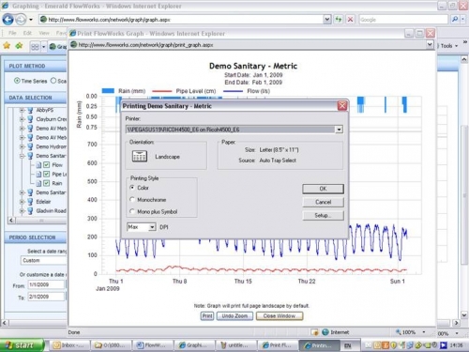This screenshot has height=352, width=469.
Task: Click the Undo Zoom button
Action: (x=234, y=316)
